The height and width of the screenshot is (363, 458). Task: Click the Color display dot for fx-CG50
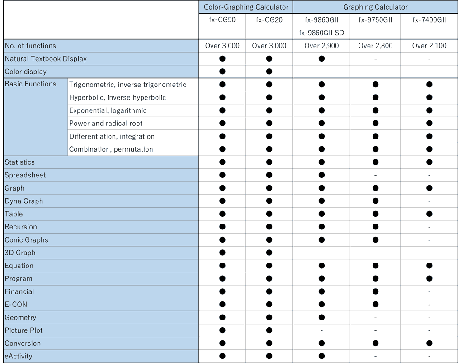[222, 72]
